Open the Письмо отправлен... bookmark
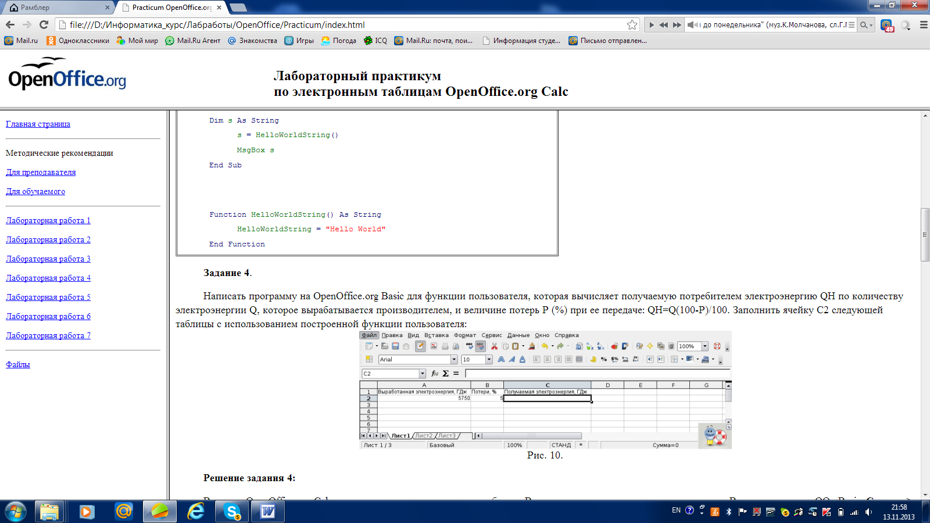 tap(608, 41)
